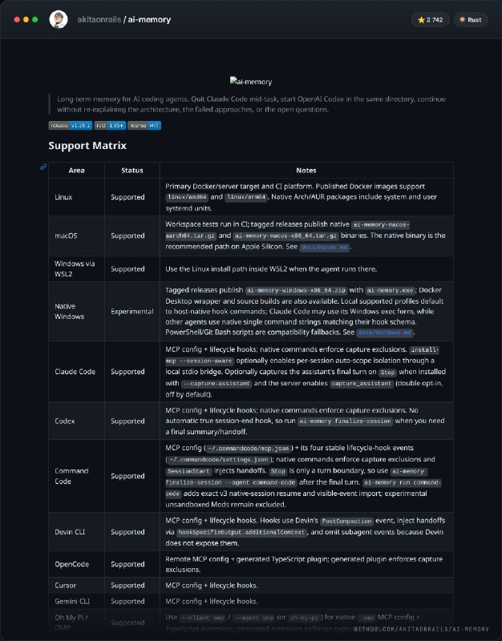Viewport: 502px width, 641px height.
Task: Select the Claude Code row label
Action: point(75,372)
